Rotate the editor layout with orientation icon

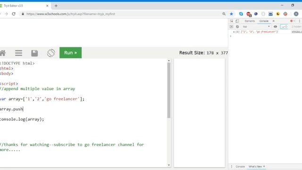(x=51, y=53)
